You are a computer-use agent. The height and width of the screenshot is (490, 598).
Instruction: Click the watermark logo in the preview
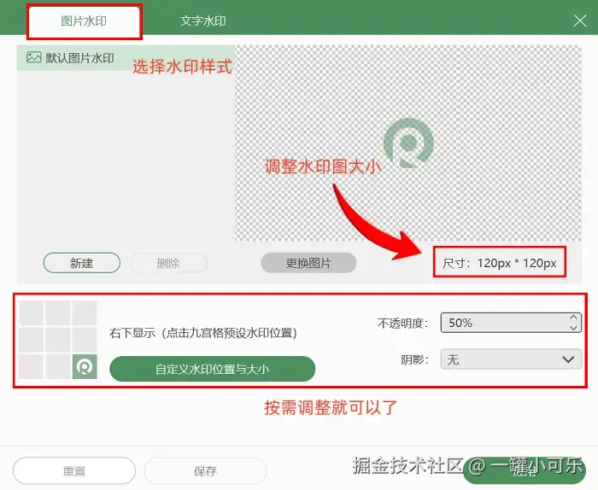tap(408, 143)
